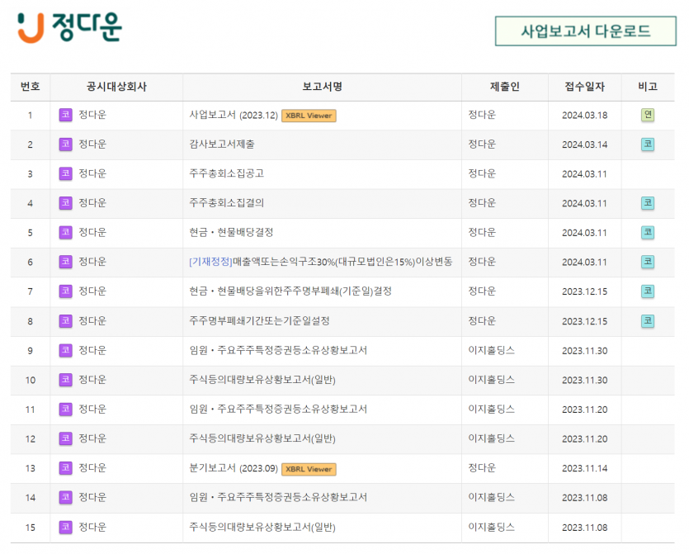
Task: Click the 공시대상회사 column header
Action: (116, 87)
